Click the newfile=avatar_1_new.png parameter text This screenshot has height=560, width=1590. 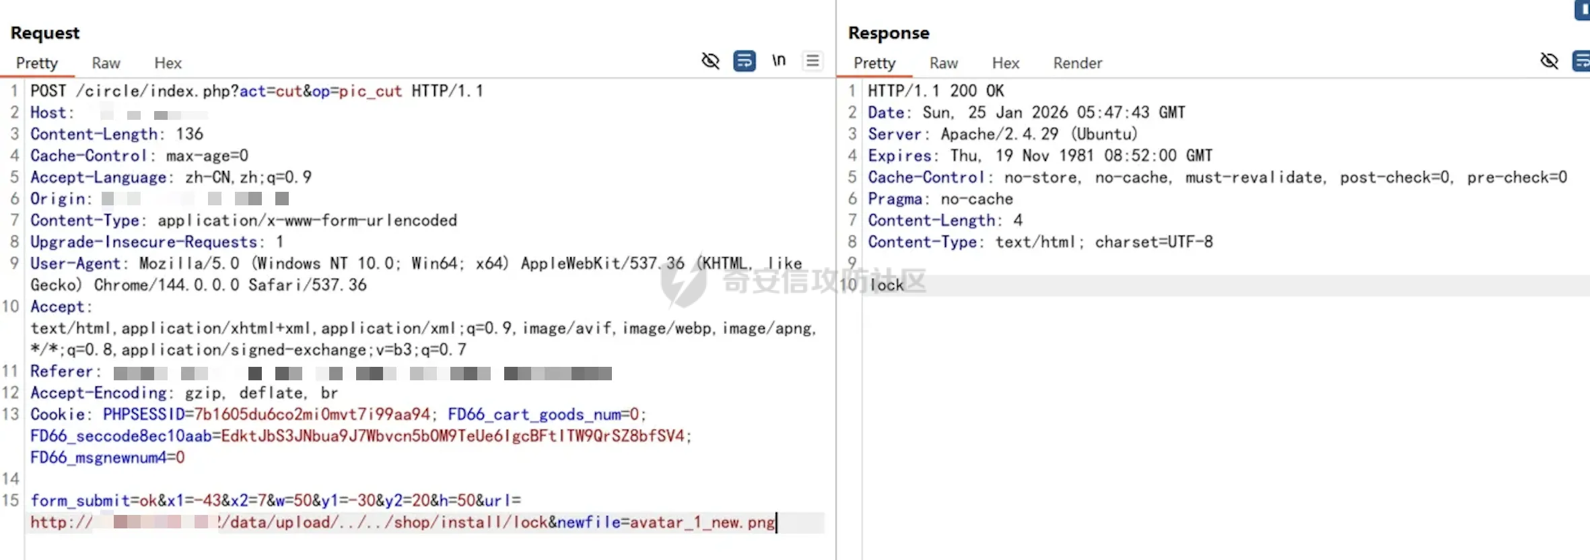pyautogui.click(x=666, y=522)
